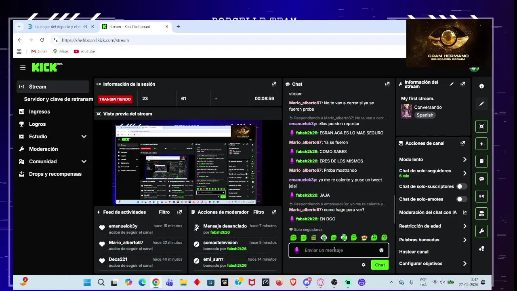Click the Kick logo
The height and width of the screenshot is (291, 517).
[x=47, y=67]
